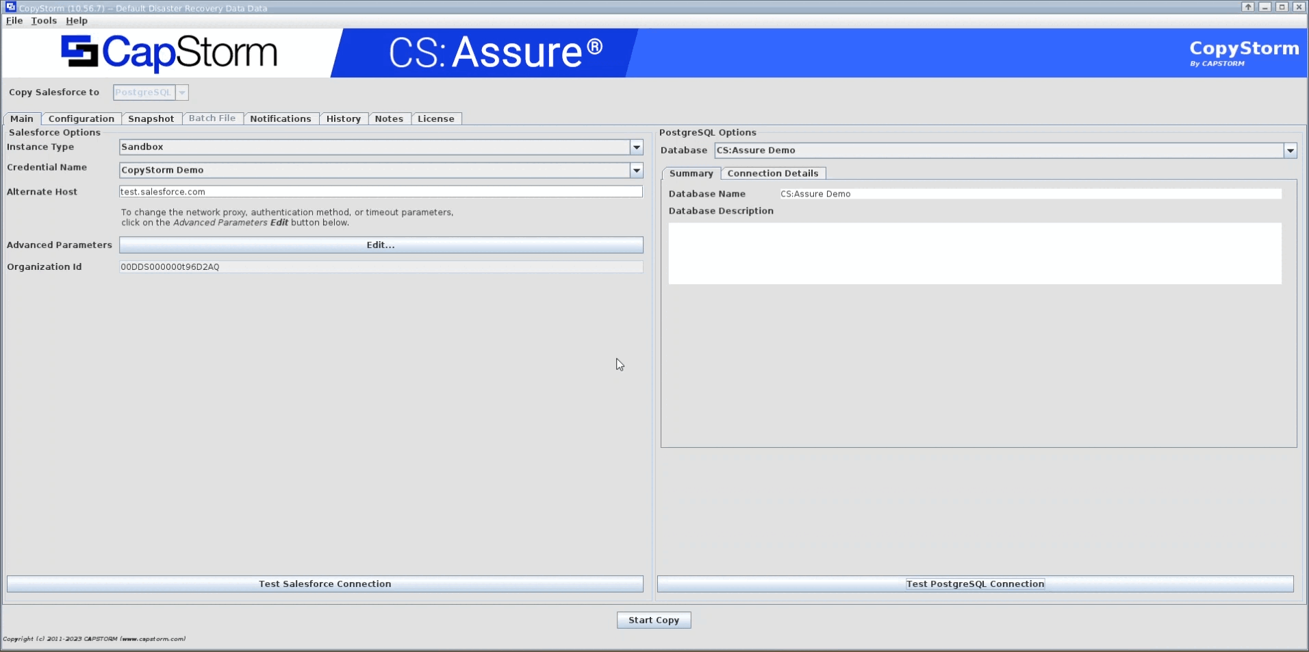Click the PostgreSQL Options heading
Screen dimensions: 1309x652
[708, 132]
